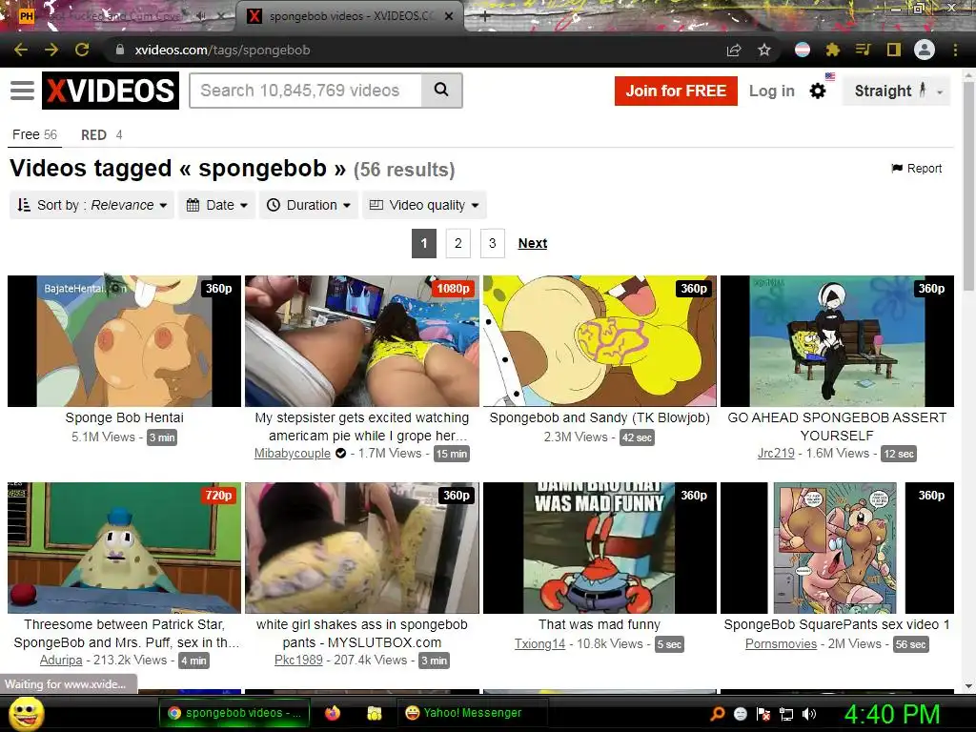Click the taskbar search magnifier tray icon
976x732 pixels.
point(718,713)
